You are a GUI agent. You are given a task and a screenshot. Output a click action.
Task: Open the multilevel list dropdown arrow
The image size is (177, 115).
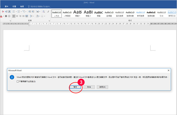pyautogui.click(x=26, y=12)
